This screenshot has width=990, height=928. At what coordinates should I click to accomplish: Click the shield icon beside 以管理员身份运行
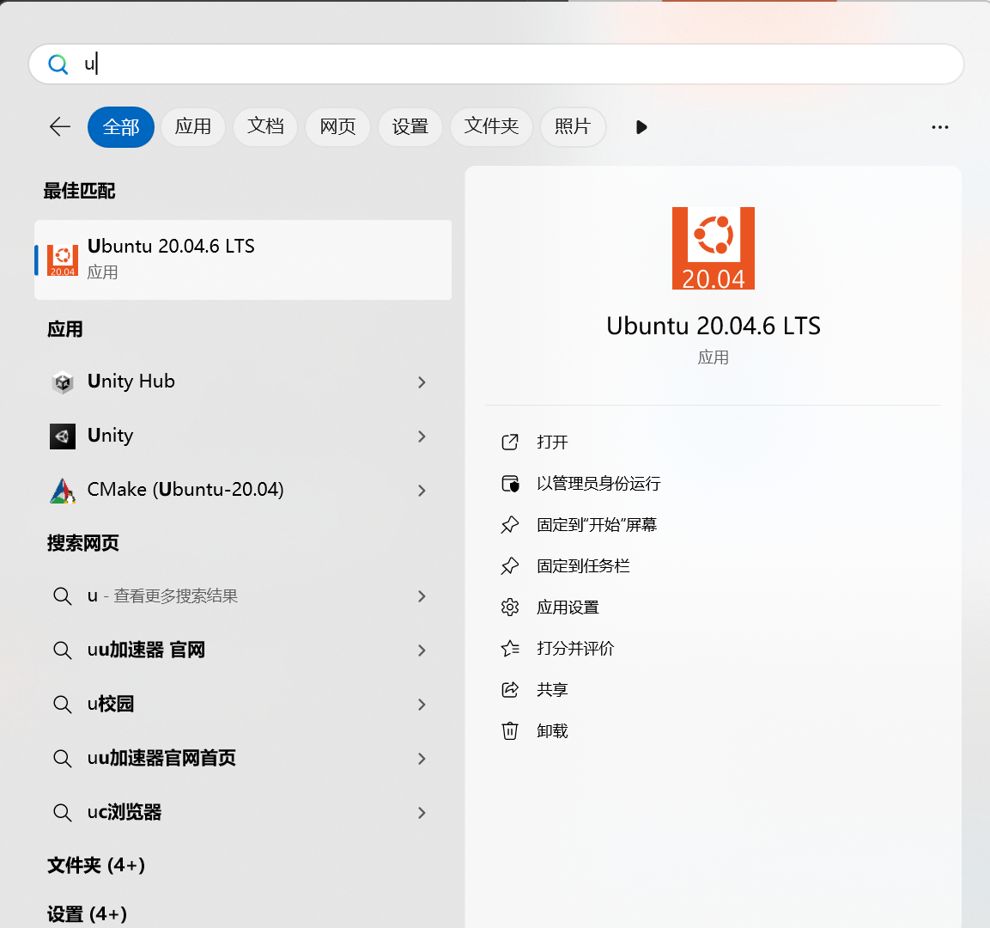[x=510, y=483]
